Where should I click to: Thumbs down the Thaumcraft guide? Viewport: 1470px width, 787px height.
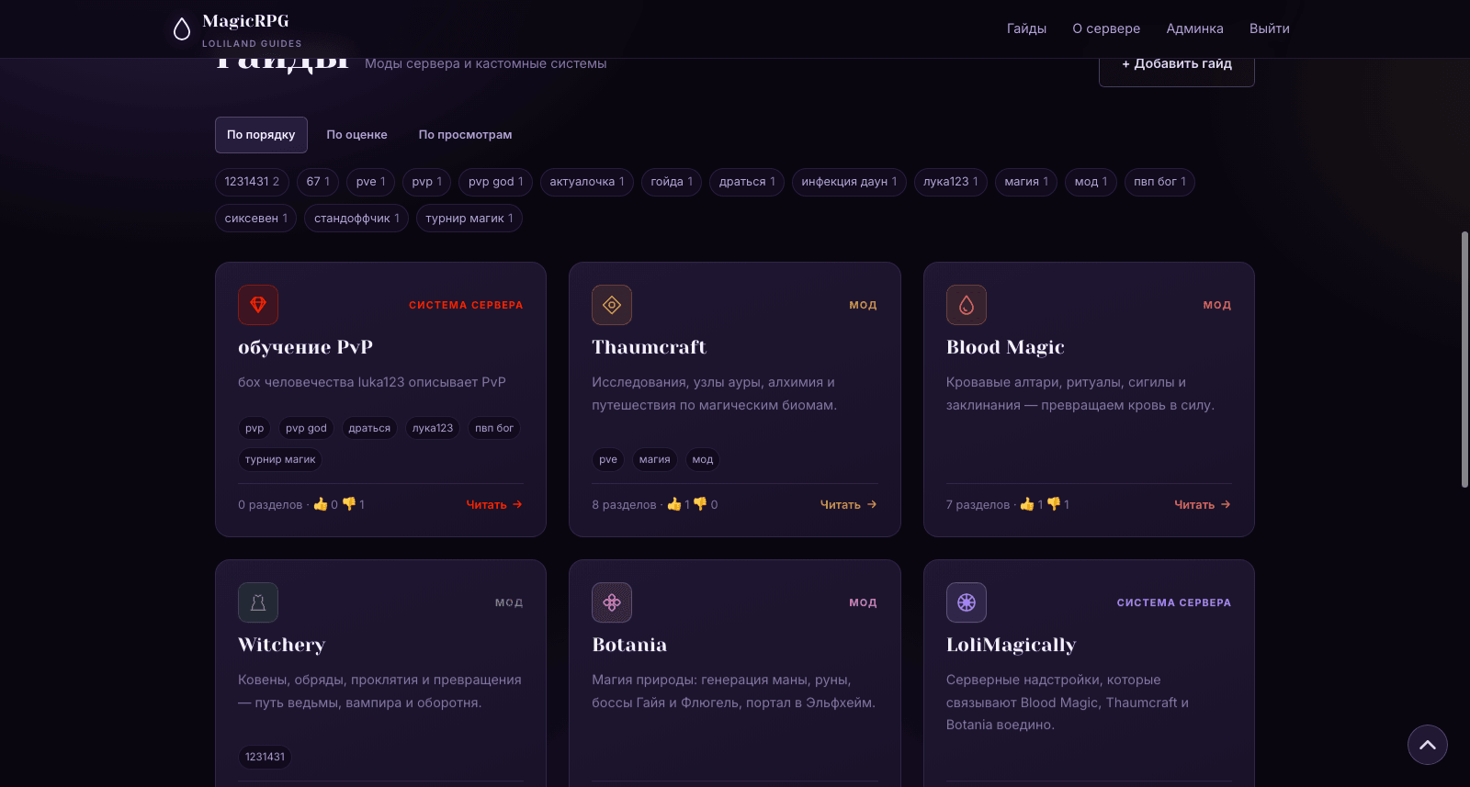click(x=700, y=504)
